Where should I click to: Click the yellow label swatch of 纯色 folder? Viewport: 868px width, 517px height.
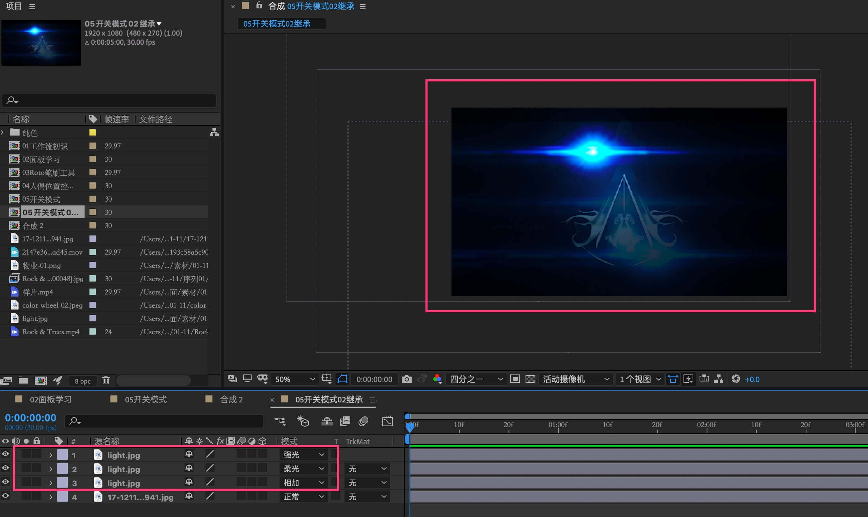point(93,132)
